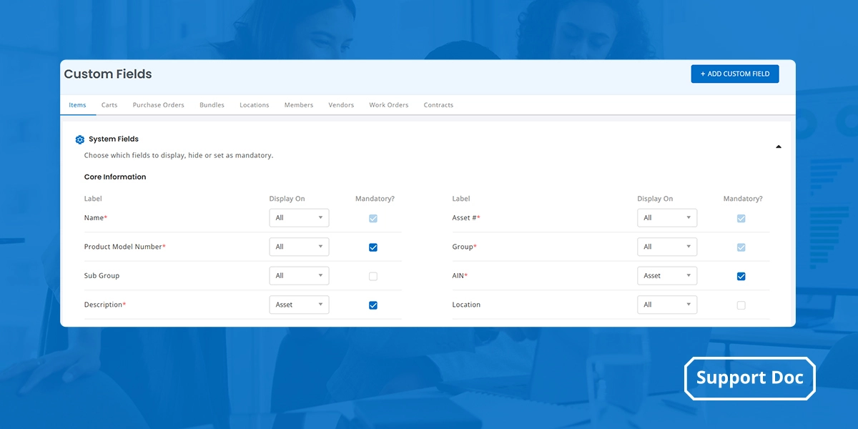This screenshot has width=858, height=429.
Task: Open Display On dropdown for Sub Group
Action: coord(299,276)
